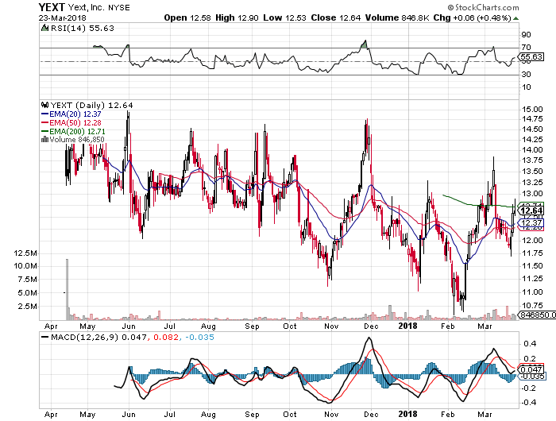This screenshot has width=556, height=421.
Task: Click the Open 12.58 value
Action: click(187, 17)
